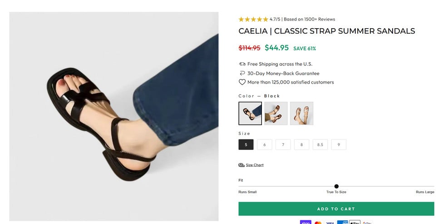Choose size 9
438x224 pixels.
339,144
